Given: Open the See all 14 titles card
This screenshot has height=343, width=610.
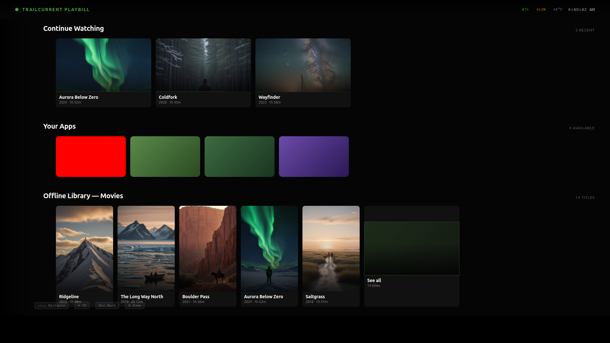Looking at the screenshot, I should (412, 256).
